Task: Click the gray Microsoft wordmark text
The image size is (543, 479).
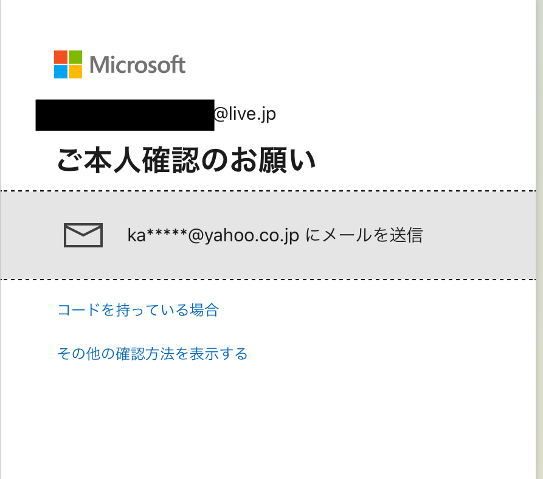Action: tap(137, 64)
